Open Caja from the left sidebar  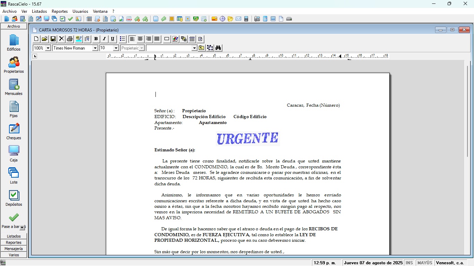(14, 153)
